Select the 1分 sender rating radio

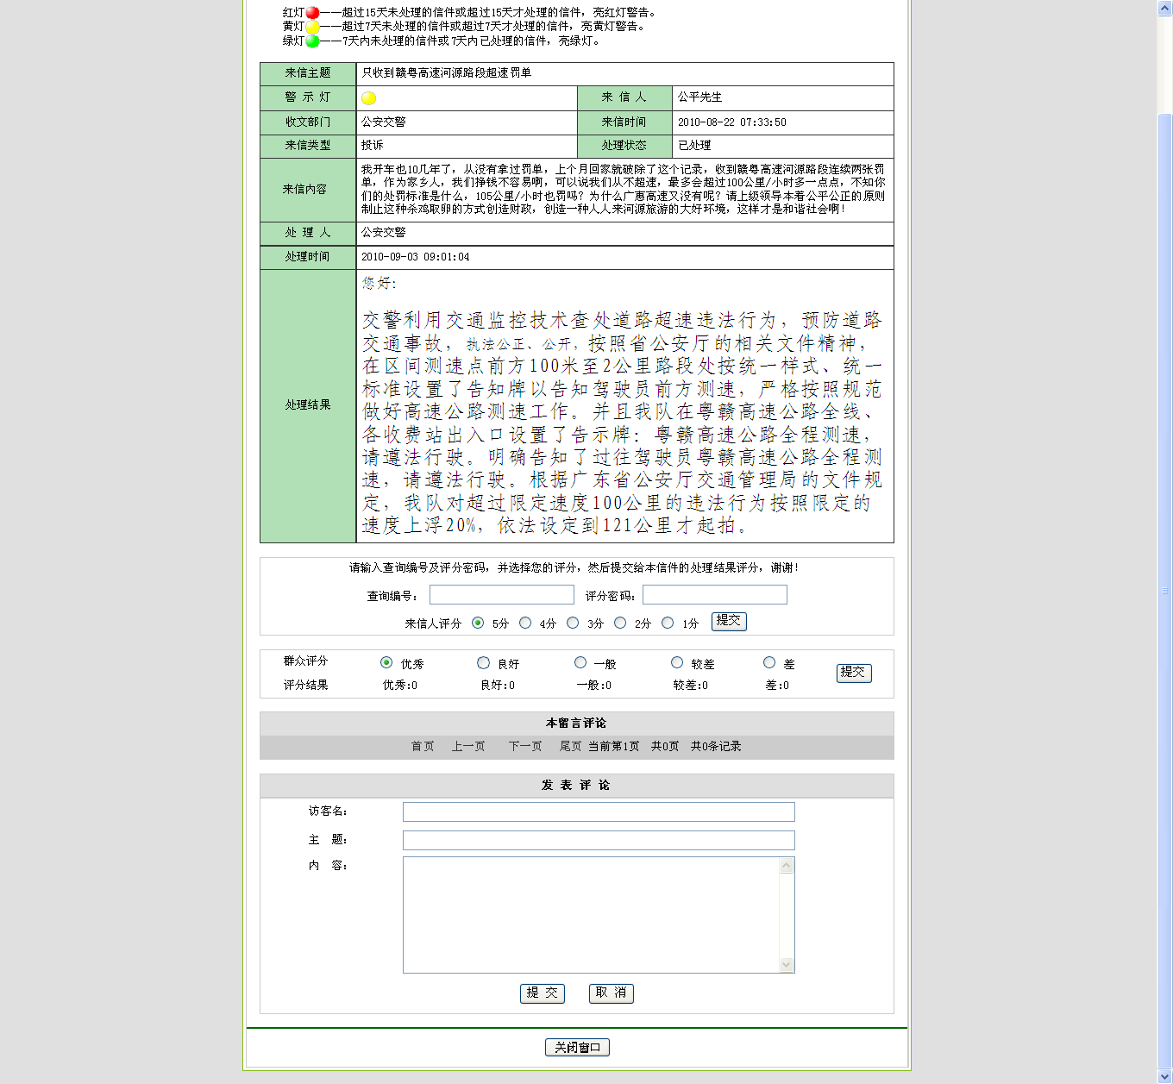(x=668, y=623)
